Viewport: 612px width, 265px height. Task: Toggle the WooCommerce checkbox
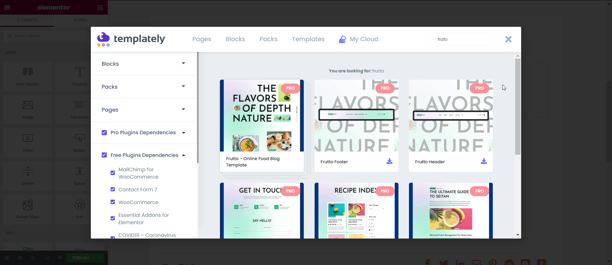[x=113, y=202]
